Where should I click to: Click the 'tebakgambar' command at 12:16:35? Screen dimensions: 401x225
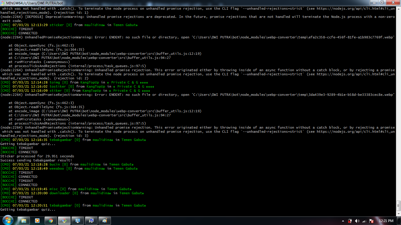point(61,140)
